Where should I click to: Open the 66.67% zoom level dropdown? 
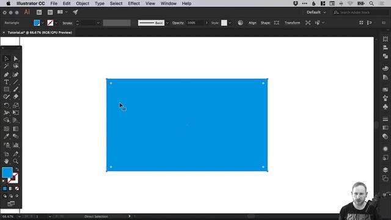[x=19, y=216]
